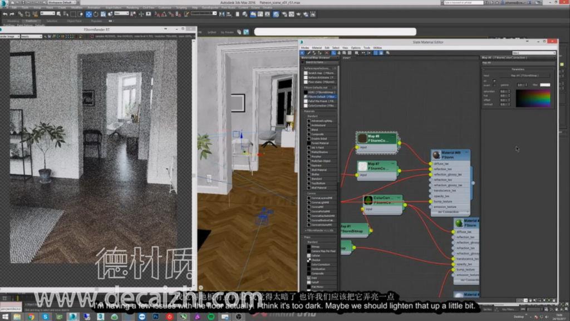Click Select by Material icon

tap(388, 53)
